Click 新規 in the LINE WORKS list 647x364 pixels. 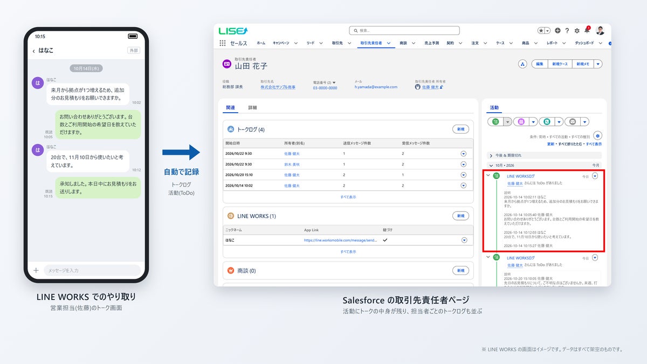tap(460, 216)
